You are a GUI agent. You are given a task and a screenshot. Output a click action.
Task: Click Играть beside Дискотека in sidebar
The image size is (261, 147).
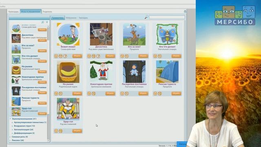coord(42,40)
